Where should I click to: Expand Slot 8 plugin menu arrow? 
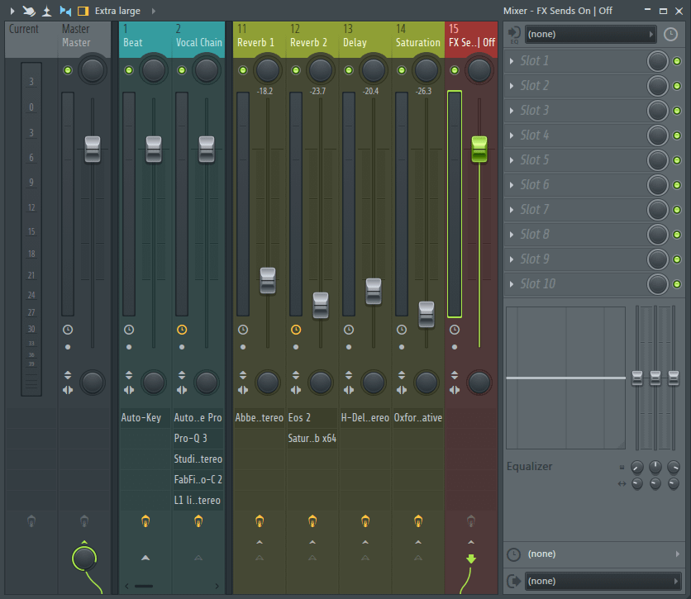pyautogui.click(x=512, y=235)
